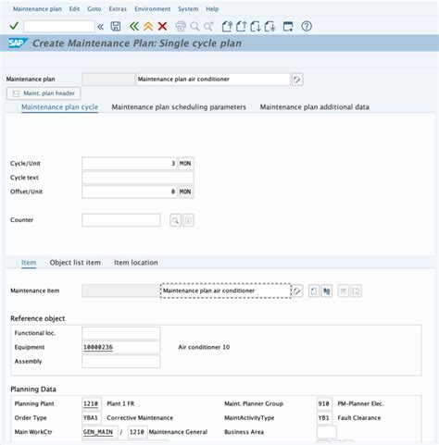Click the MaintActivityType field YB1

(x=324, y=418)
